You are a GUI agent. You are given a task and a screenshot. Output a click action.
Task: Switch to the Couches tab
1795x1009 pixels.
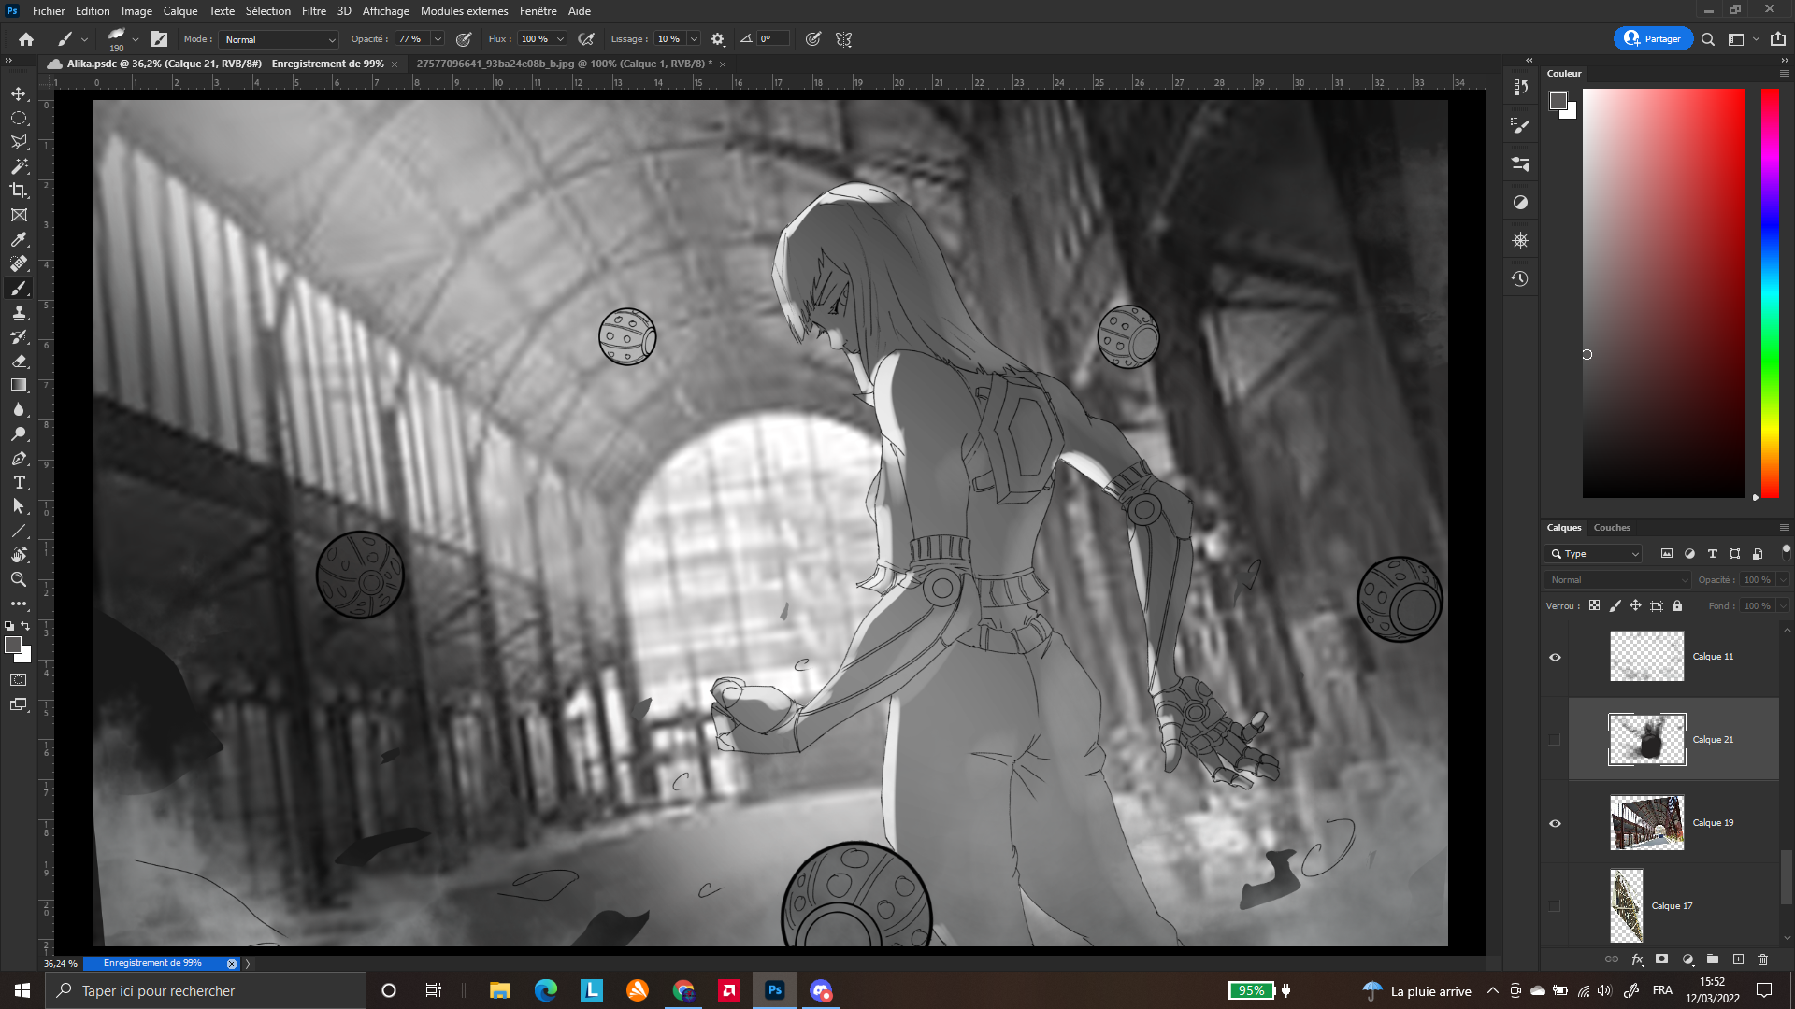(x=1611, y=528)
